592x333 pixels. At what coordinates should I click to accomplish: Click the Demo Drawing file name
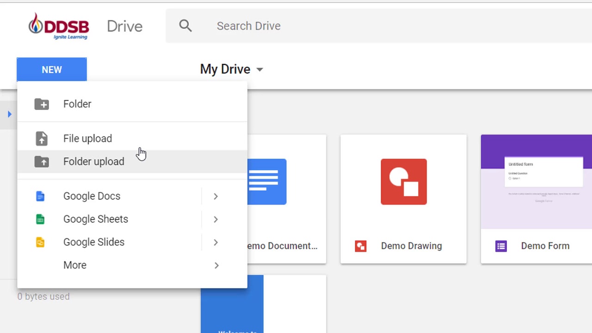pyautogui.click(x=411, y=246)
